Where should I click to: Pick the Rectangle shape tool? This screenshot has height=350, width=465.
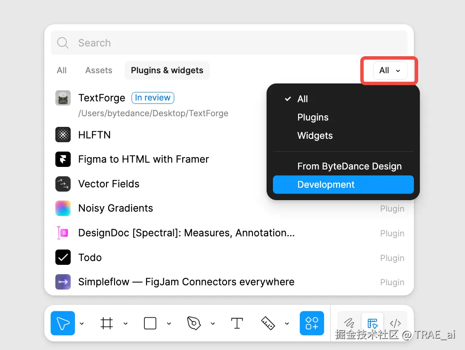click(150, 323)
